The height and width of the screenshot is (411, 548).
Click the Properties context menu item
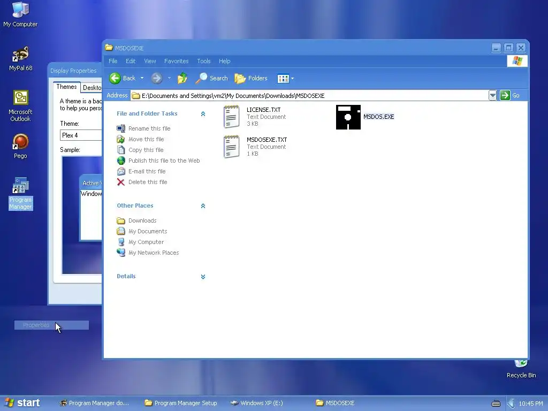51,325
